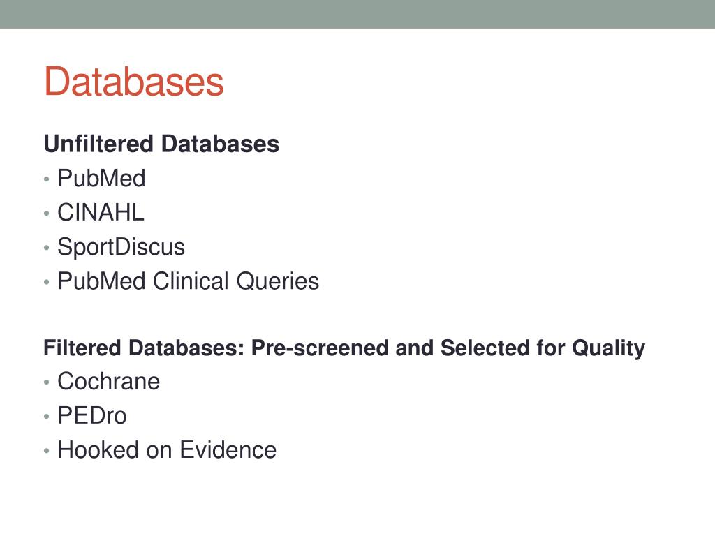Click bullet next to PubMed Clinical Queries
Image resolution: width=715 pixels, height=536 pixels.
click(47, 282)
